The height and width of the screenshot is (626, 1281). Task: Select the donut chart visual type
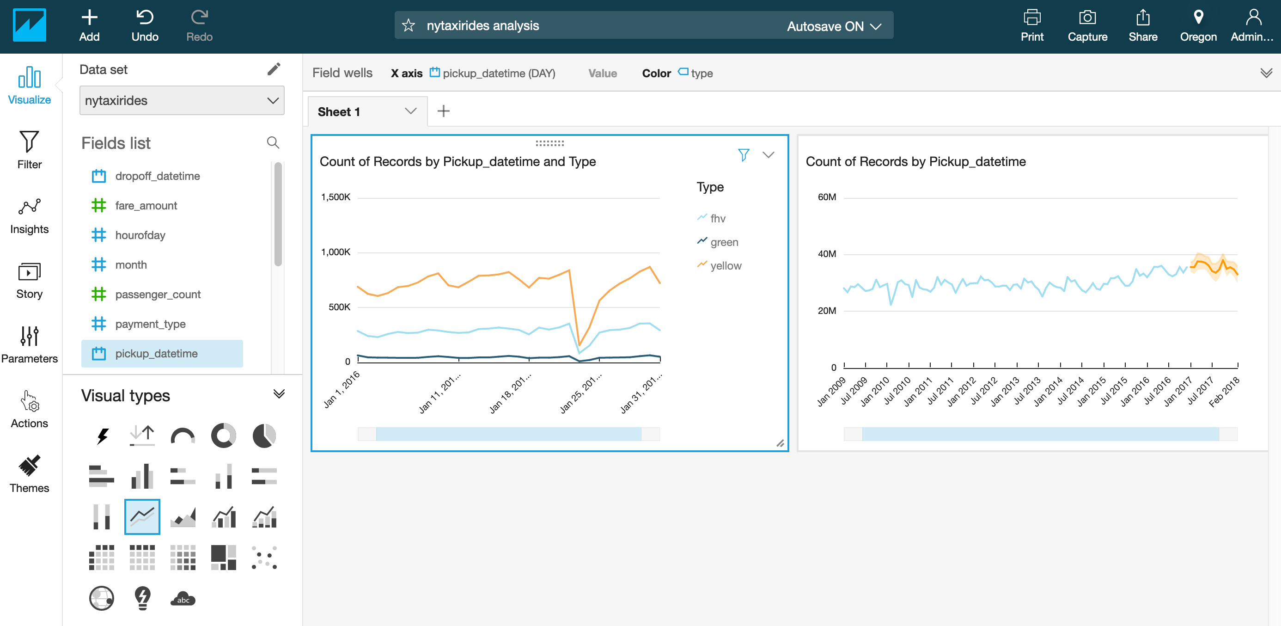(x=223, y=436)
